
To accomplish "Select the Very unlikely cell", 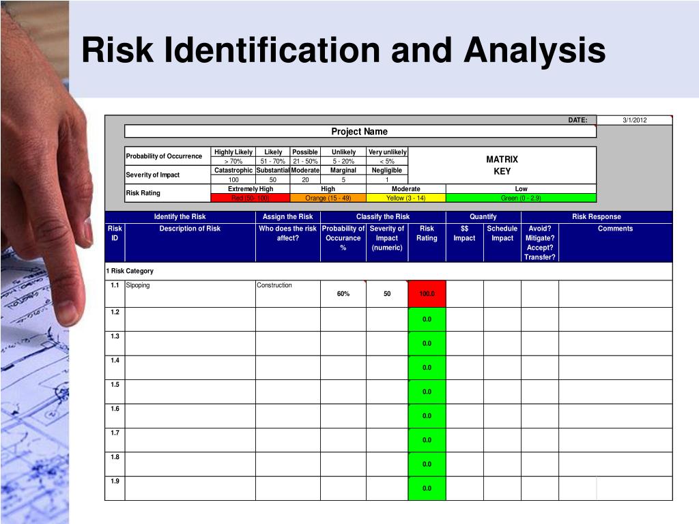I will 387,152.
